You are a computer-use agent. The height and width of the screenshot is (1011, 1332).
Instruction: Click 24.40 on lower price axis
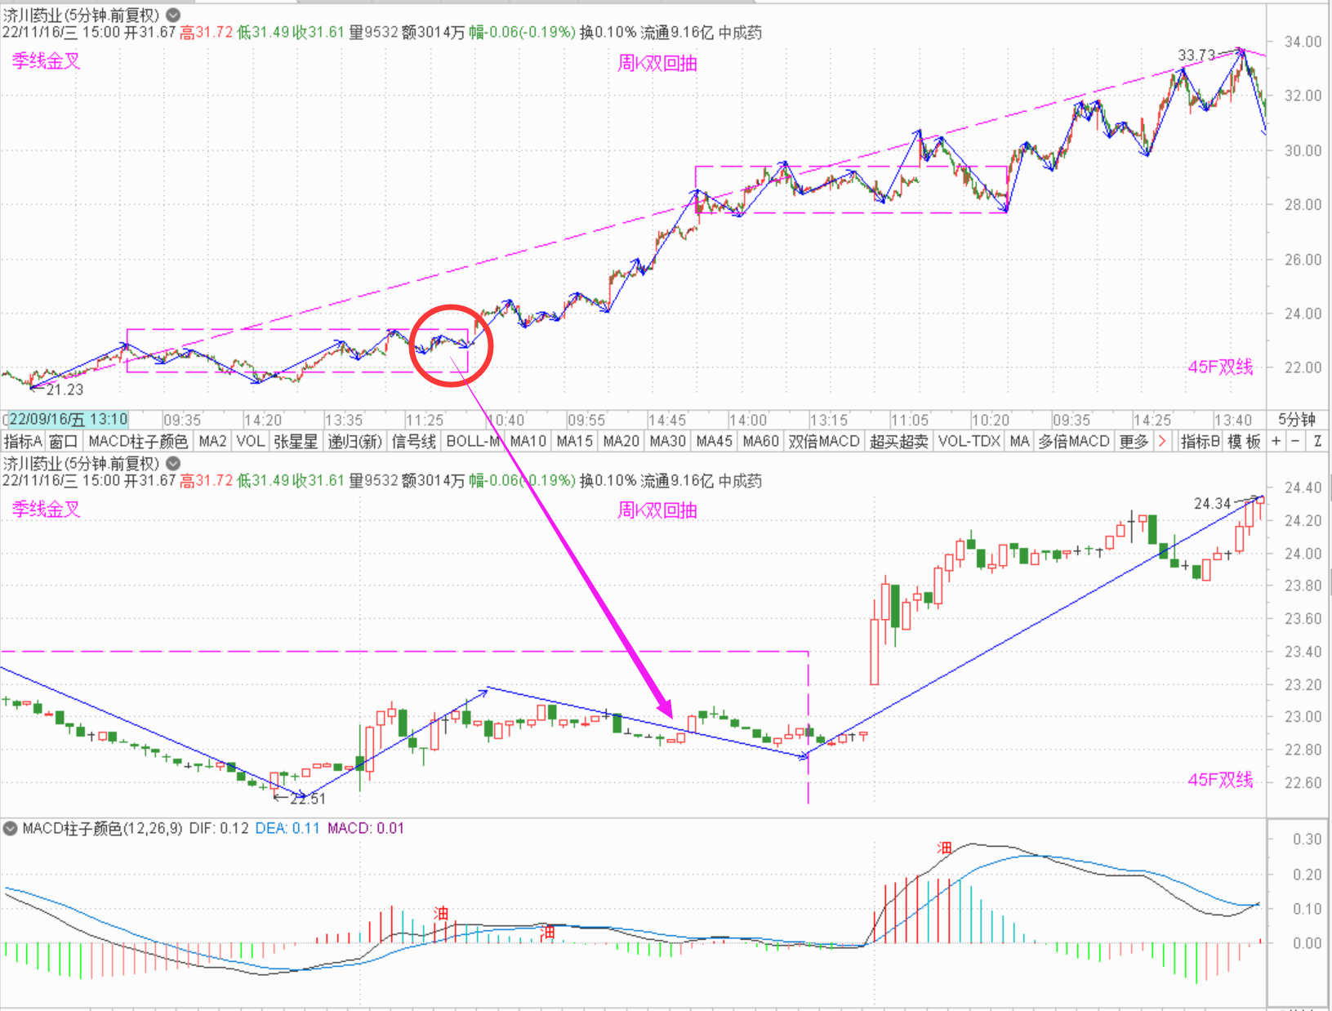point(1303,488)
